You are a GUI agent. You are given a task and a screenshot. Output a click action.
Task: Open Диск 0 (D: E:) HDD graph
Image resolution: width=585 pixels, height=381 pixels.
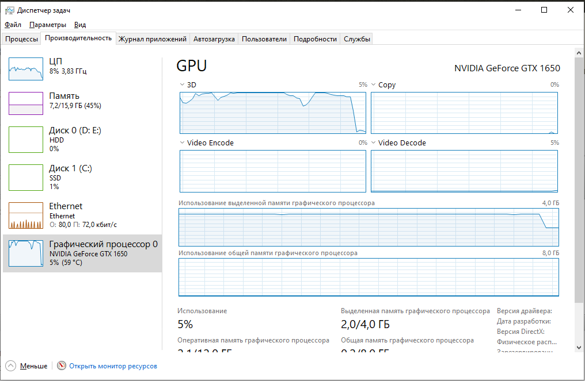pyautogui.click(x=26, y=139)
